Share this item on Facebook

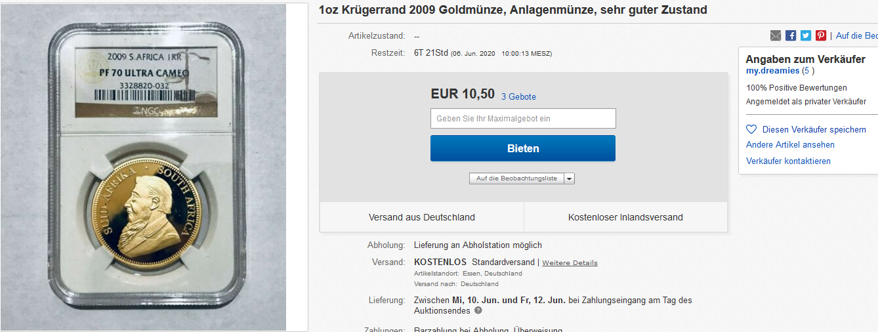(791, 35)
